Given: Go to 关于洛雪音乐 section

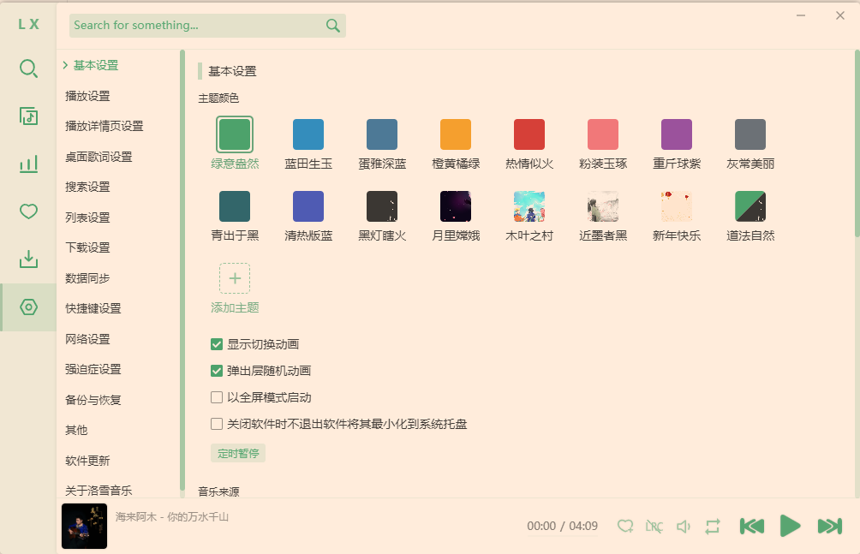Looking at the screenshot, I should tap(99, 491).
